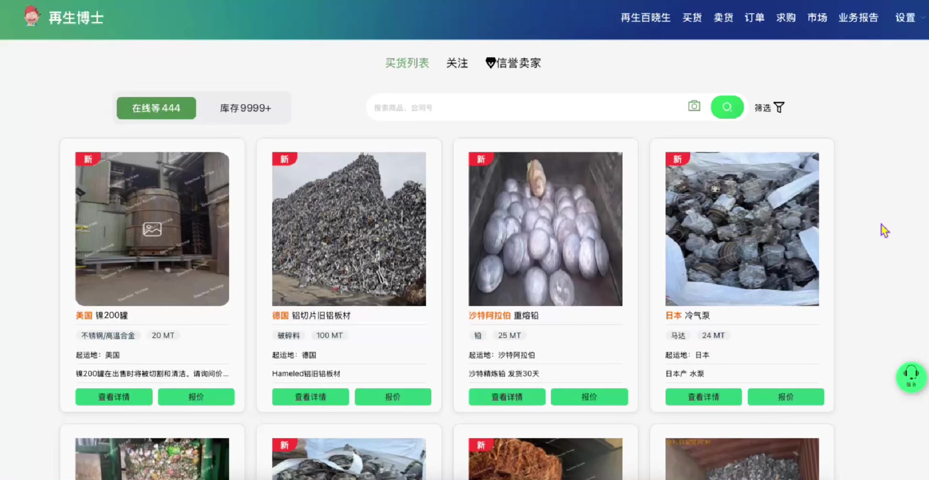Open camera image search icon

click(694, 106)
